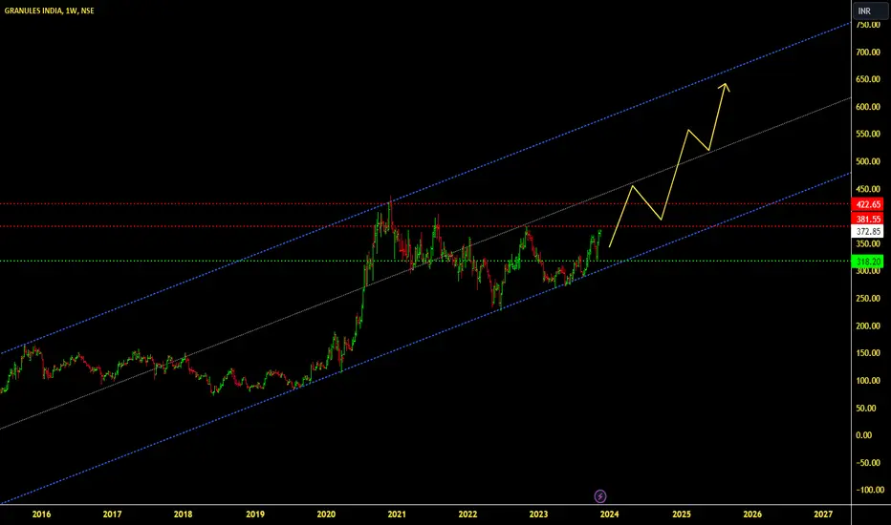Click the 2018 label on time axis

[183, 514]
